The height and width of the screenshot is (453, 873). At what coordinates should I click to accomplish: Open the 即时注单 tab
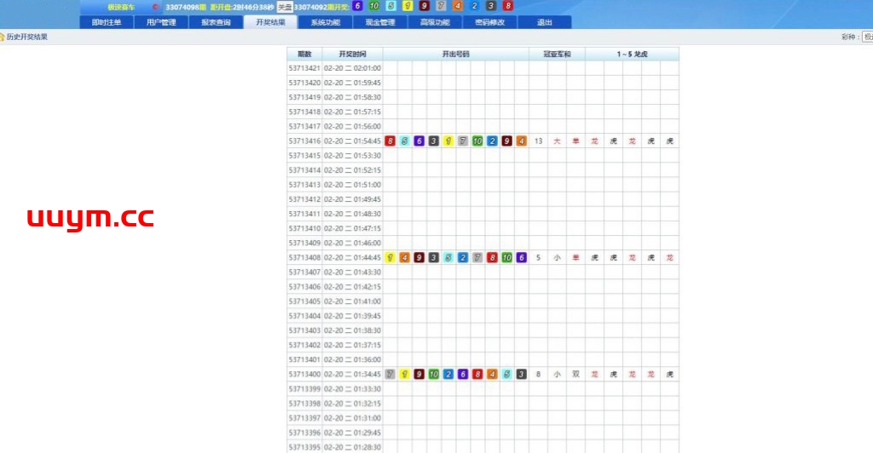pyautogui.click(x=107, y=22)
